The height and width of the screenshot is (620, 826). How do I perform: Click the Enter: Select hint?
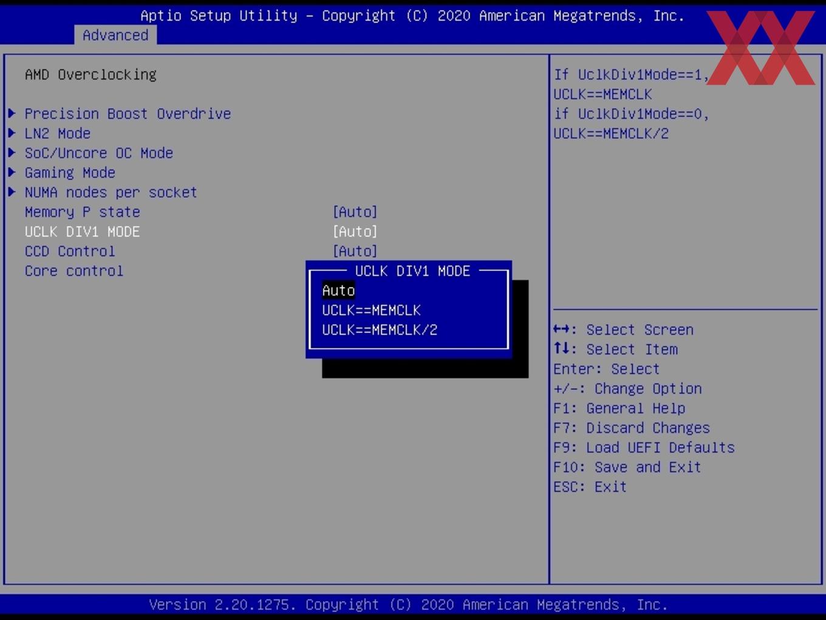pos(606,369)
